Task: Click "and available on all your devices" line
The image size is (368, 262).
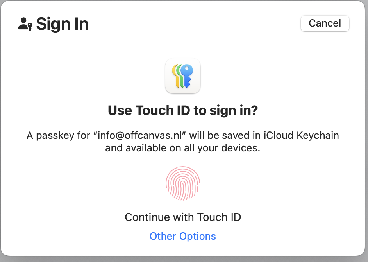Action: coord(183,148)
